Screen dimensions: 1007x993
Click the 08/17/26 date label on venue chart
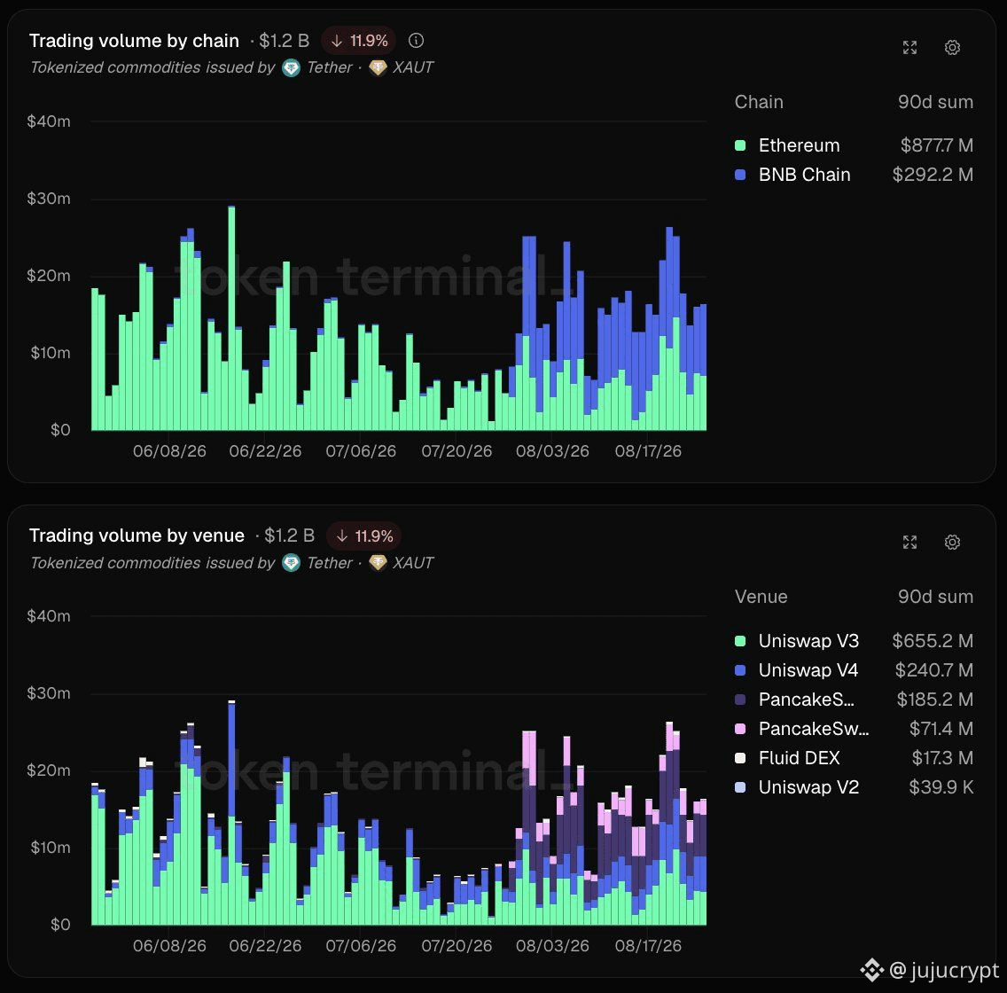click(x=648, y=946)
